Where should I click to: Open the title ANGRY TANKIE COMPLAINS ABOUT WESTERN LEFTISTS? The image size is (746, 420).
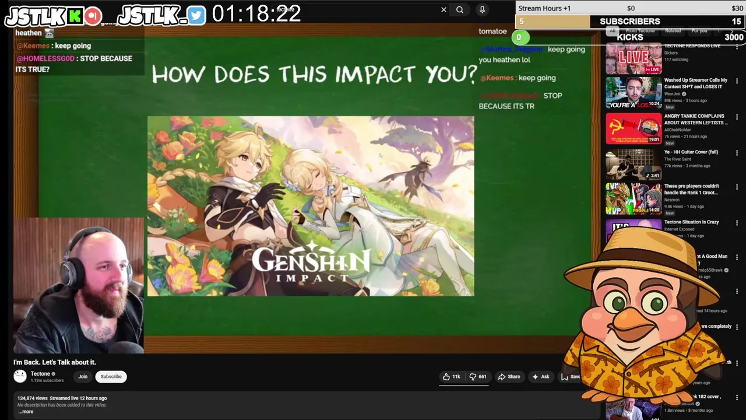coord(696,120)
